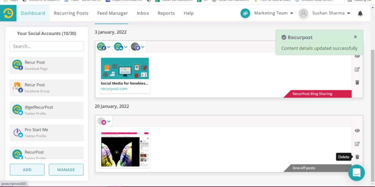Open the 20 January video post thumbnail
The width and height of the screenshot is (375, 187).
[x=125, y=149]
